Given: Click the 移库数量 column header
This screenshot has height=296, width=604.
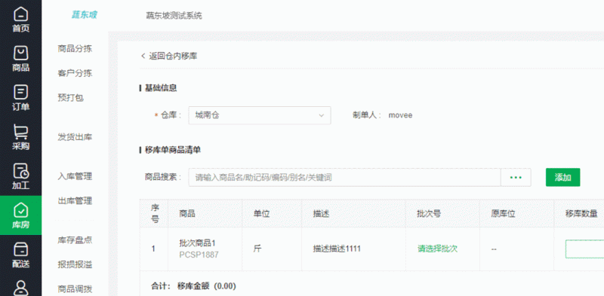Looking at the screenshot, I should click(581, 213).
